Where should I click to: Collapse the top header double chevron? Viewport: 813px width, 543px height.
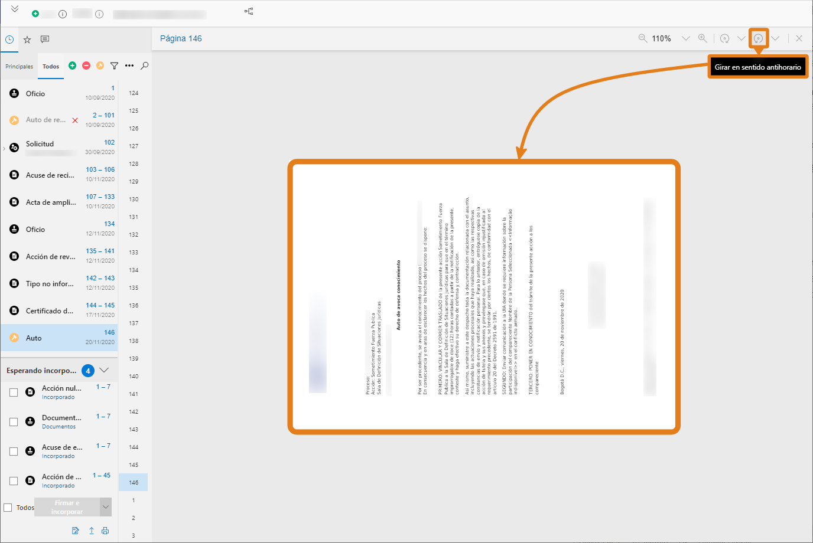[x=15, y=9]
